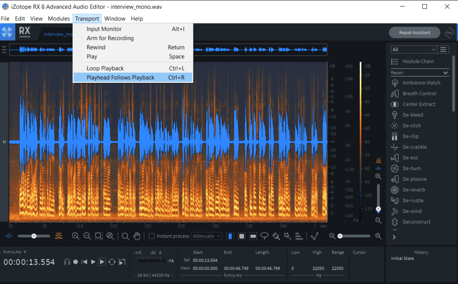
Task: Activate the grab hand tool
Action: [x=137, y=236]
